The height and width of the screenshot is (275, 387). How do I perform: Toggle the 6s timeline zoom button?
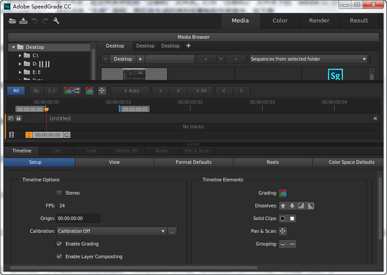pyautogui.click(x=36, y=91)
